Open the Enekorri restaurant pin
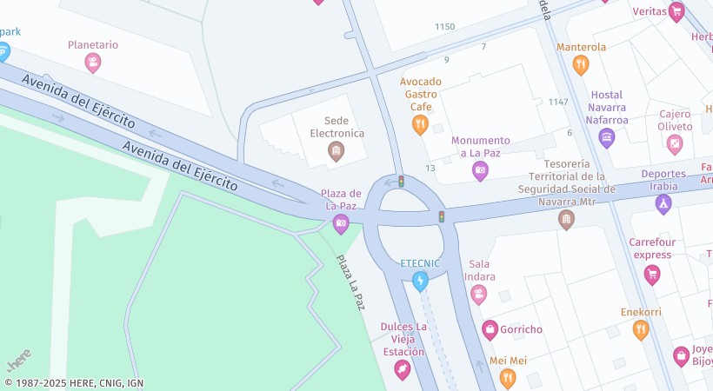This screenshot has width=713, height=391. (641, 330)
